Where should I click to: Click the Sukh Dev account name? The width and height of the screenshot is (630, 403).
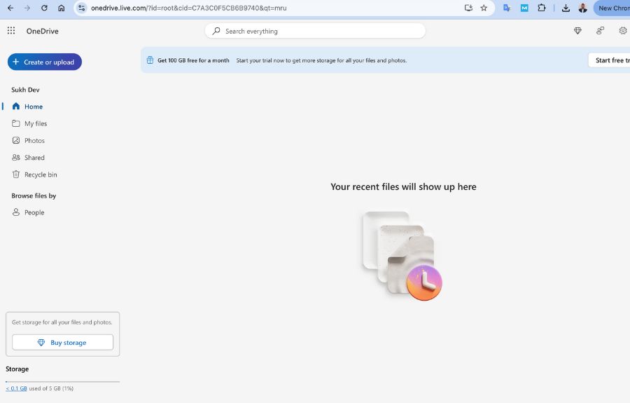(25, 90)
